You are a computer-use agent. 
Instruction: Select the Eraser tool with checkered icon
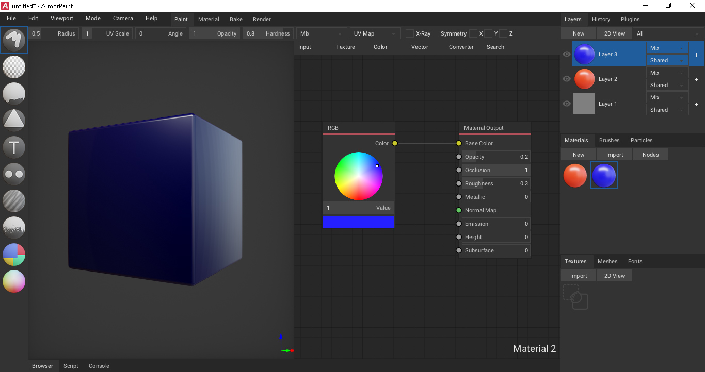(x=14, y=67)
